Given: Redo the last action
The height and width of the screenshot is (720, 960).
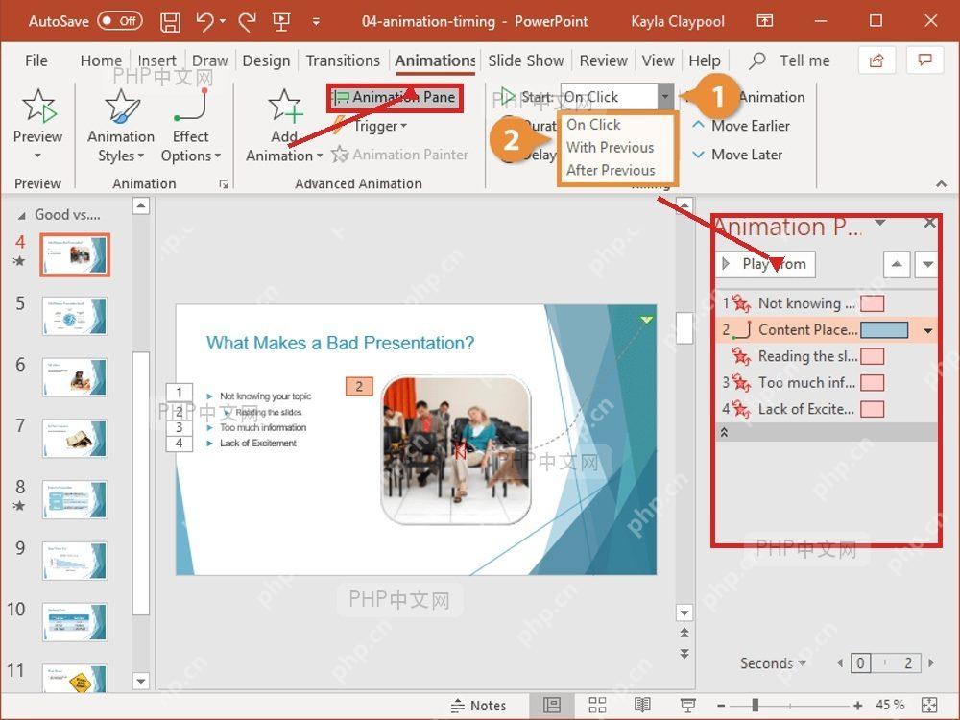Looking at the screenshot, I should tap(248, 22).
